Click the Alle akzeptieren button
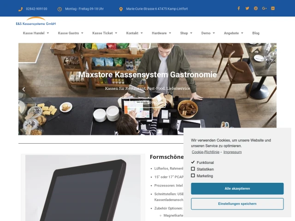295x221 pixels. click(237, 188)
